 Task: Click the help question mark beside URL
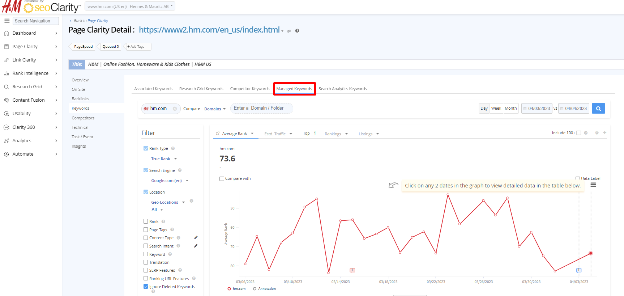pyautogui.click(x=297, y=31)
